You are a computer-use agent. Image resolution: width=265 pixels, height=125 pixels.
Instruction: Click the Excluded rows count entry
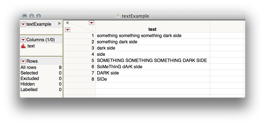pos(41,78)
